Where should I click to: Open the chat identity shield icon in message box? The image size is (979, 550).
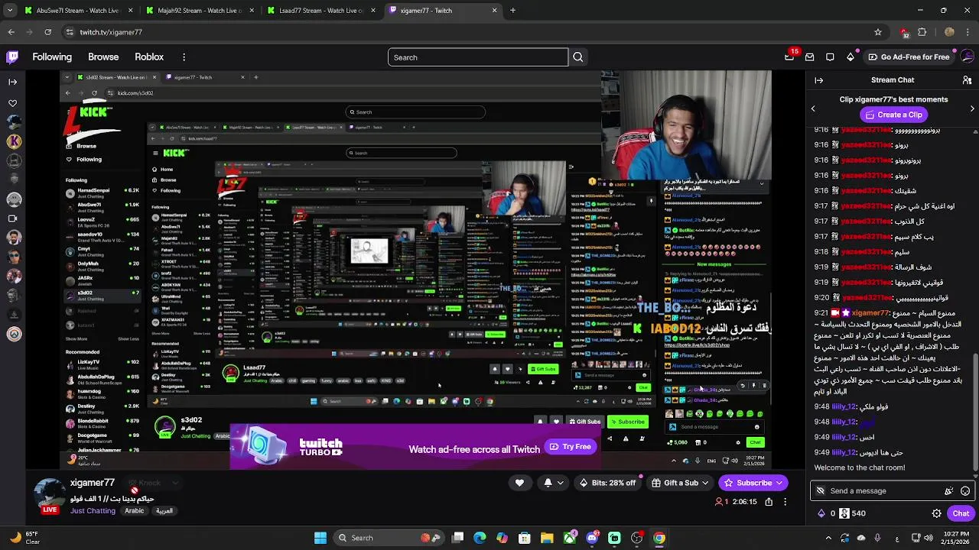(821, 491)
